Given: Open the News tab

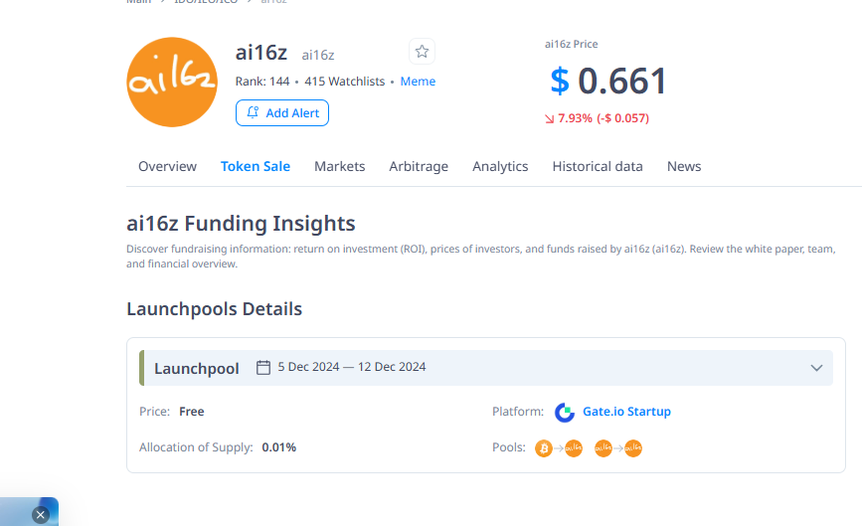Looking at the screenshot, I should click(x=684, y=166).
